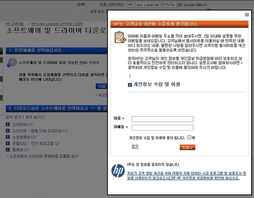This screenshot has width=254, height=198.
Task: Click the 드라이버 (1) label text
Action: click(23, 124)
